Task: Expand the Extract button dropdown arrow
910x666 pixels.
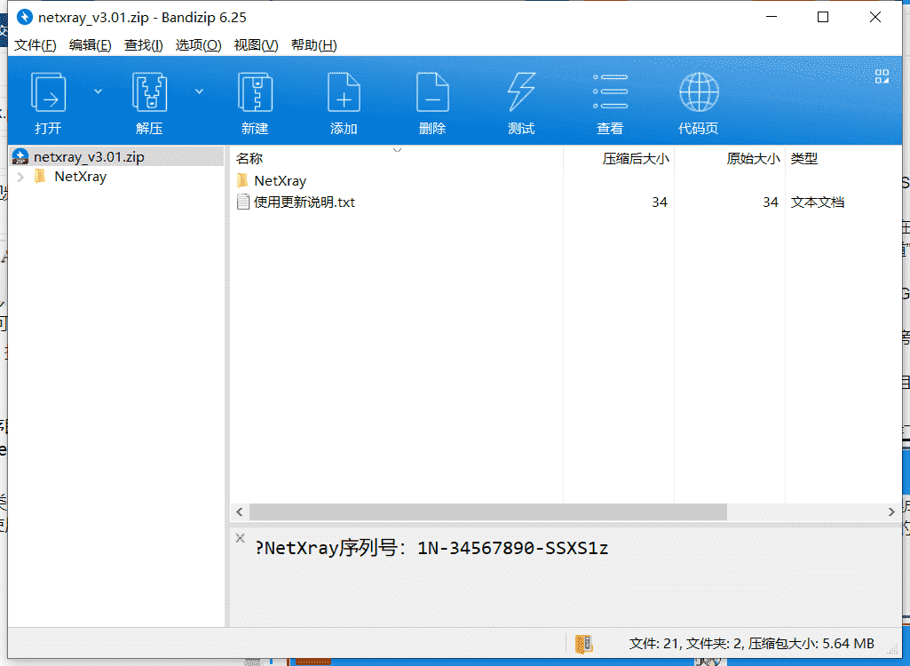Action: click(199, 91)
